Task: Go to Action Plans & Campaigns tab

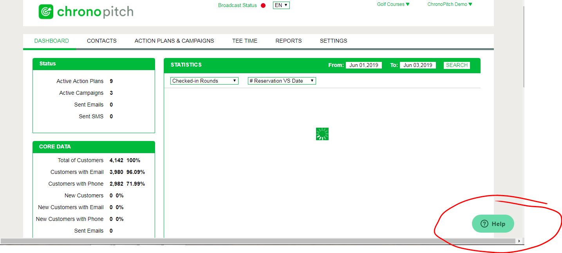Action: coord(174,41)
